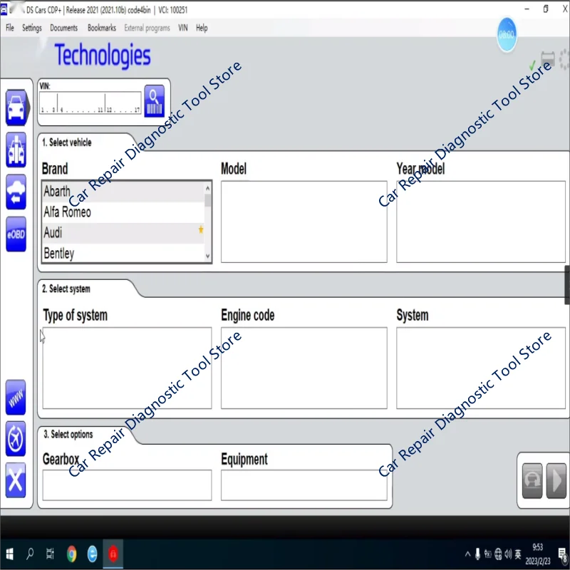Screen dimensions: 570x570
Task: Click the green checkmark status icon
Action: coord(532,66)
